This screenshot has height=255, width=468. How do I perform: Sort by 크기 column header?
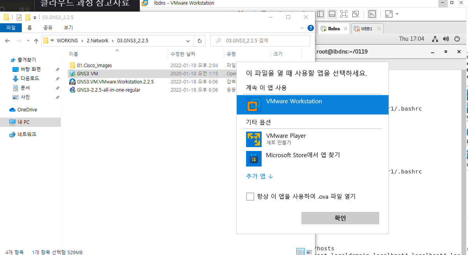pyautogui.click(x=278, y=54)
